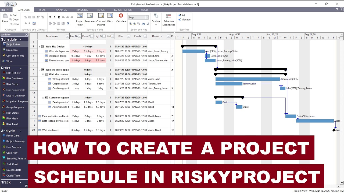Open Risk Dashboard in workflow sidebar

click(15, 79)
